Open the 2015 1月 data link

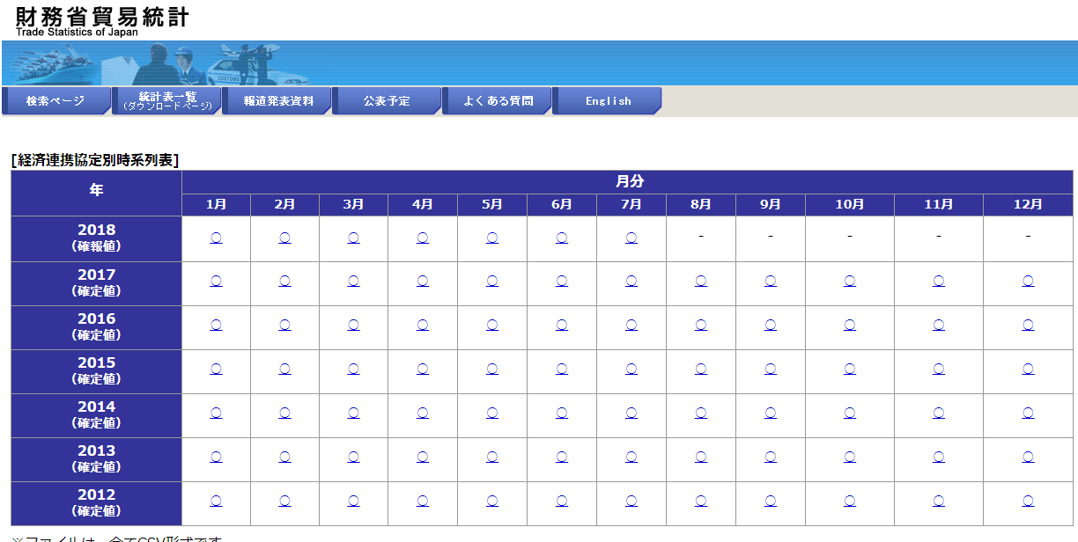216,370
